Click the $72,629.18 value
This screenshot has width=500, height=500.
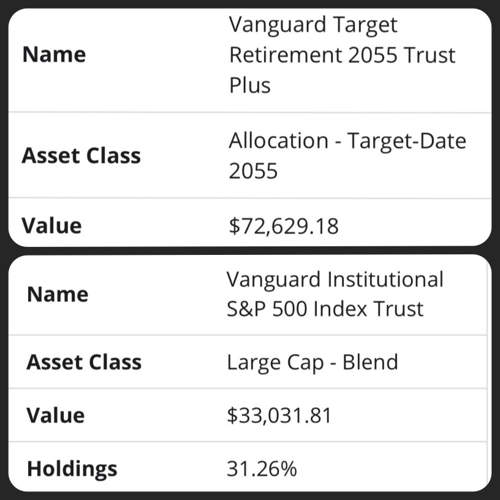click(284, 226)
